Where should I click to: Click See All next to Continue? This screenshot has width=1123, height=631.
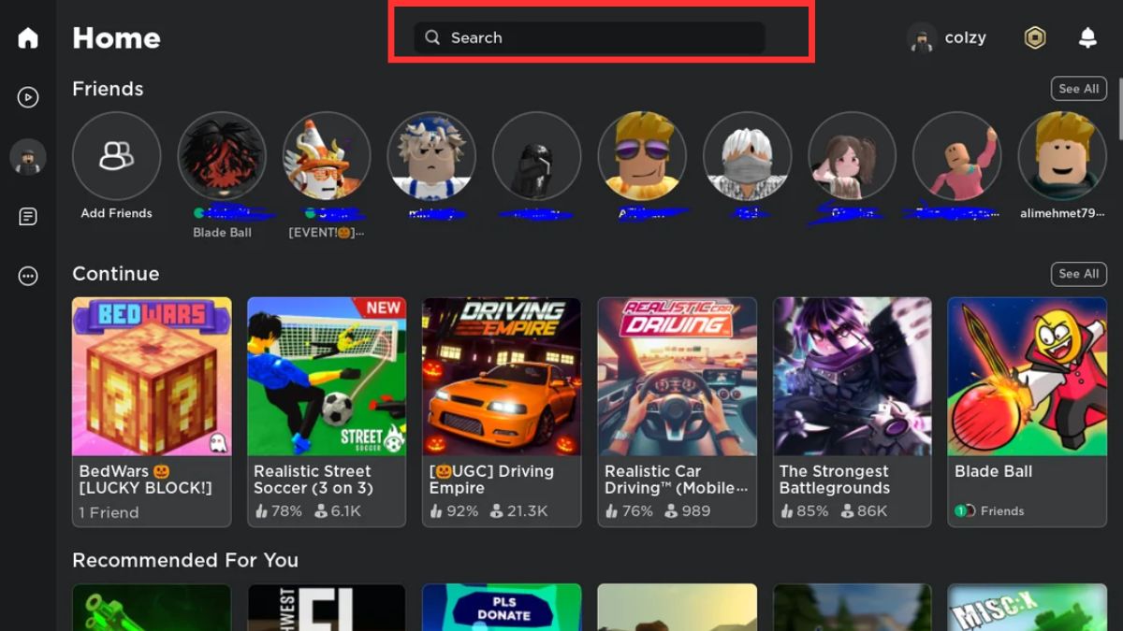tap(1078, 274)
